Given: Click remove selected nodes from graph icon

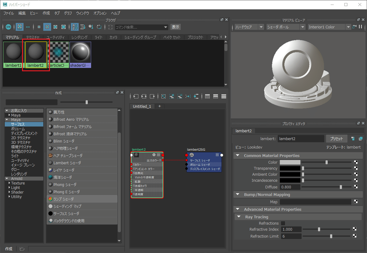Looking at the screenshot, I should 180,96.
